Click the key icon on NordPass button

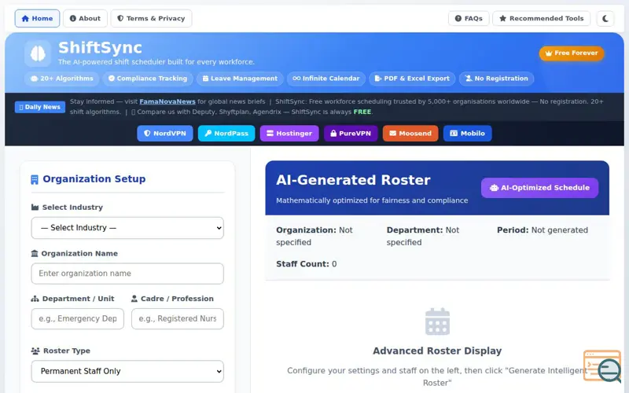click(208, 134)
